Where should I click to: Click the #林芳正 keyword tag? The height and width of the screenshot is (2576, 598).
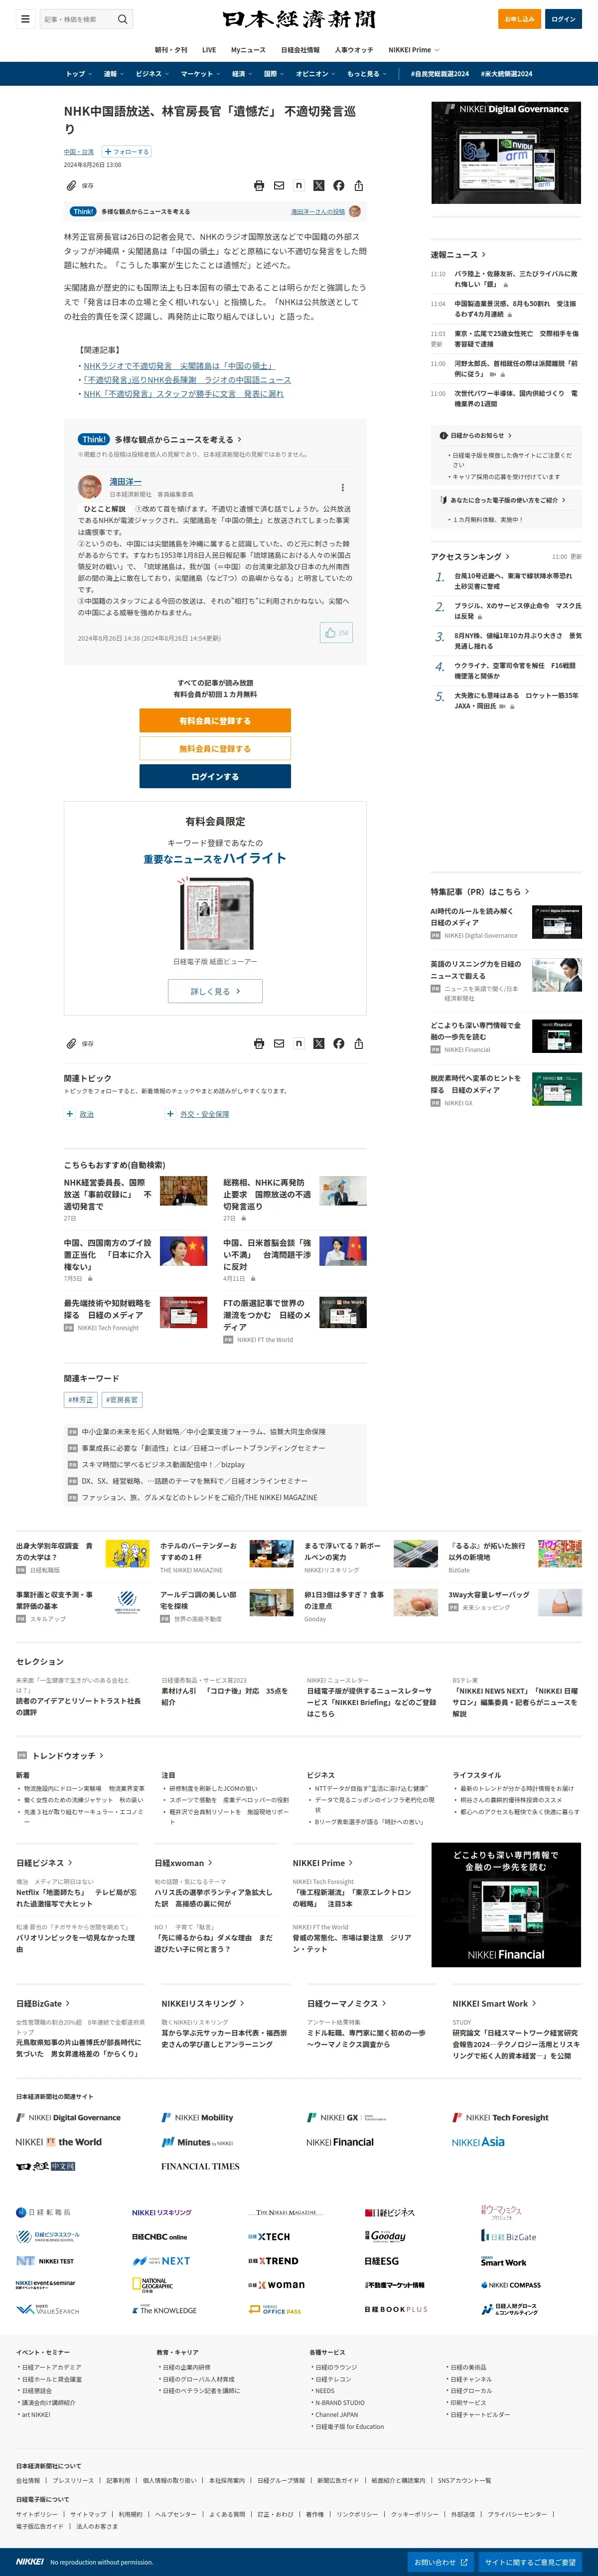[x=80, y=1399]
